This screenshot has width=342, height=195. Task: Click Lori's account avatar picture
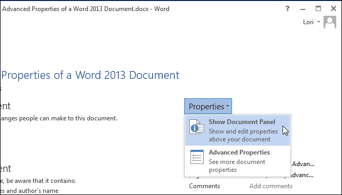click(330, 22)
